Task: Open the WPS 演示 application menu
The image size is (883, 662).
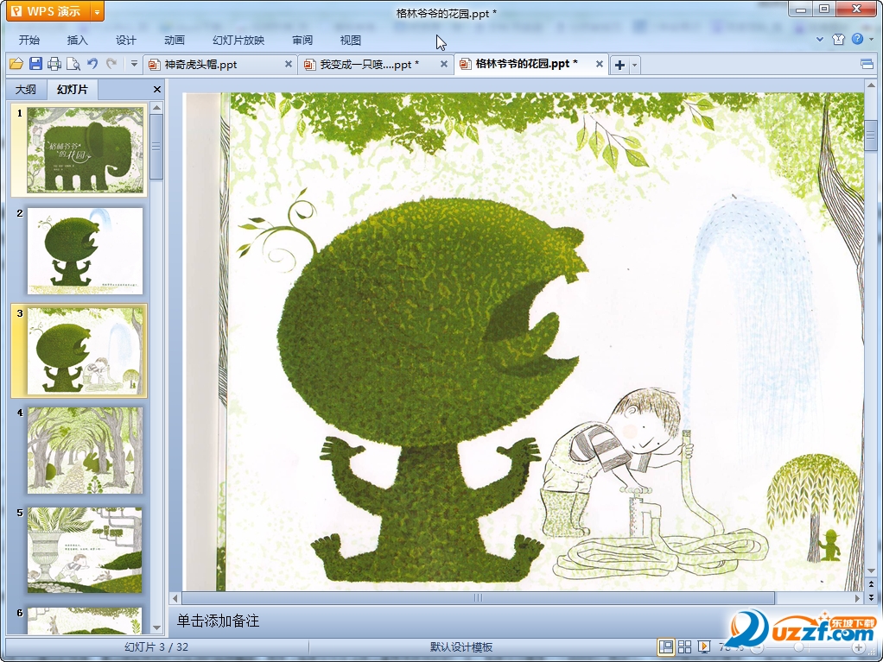Action: coord(48,11)
